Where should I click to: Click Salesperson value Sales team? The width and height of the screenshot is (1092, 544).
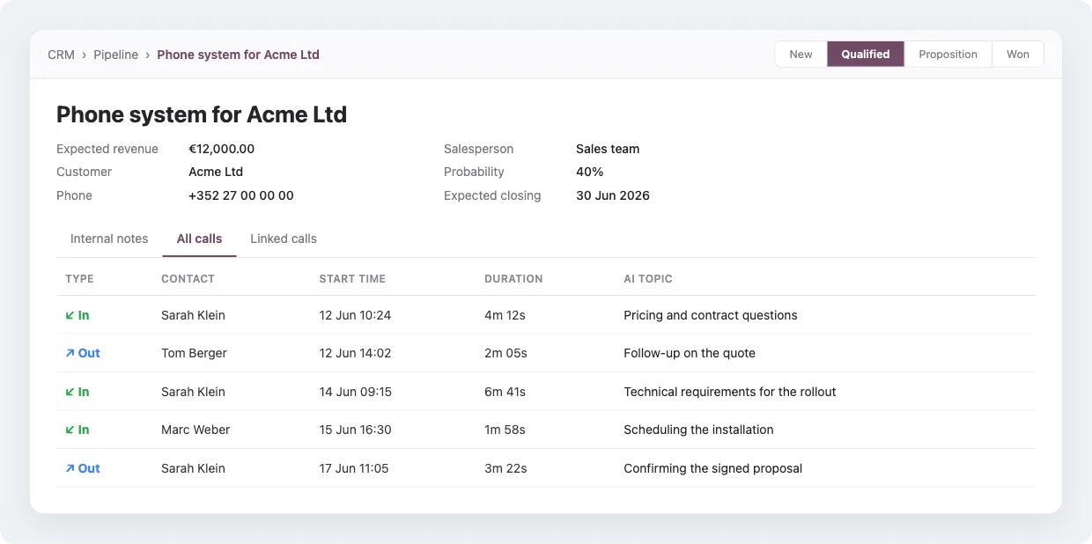pos(608,149)
